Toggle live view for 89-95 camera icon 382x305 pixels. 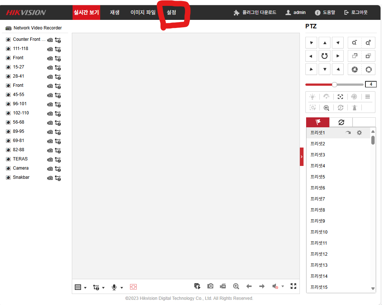pos(8,132)
